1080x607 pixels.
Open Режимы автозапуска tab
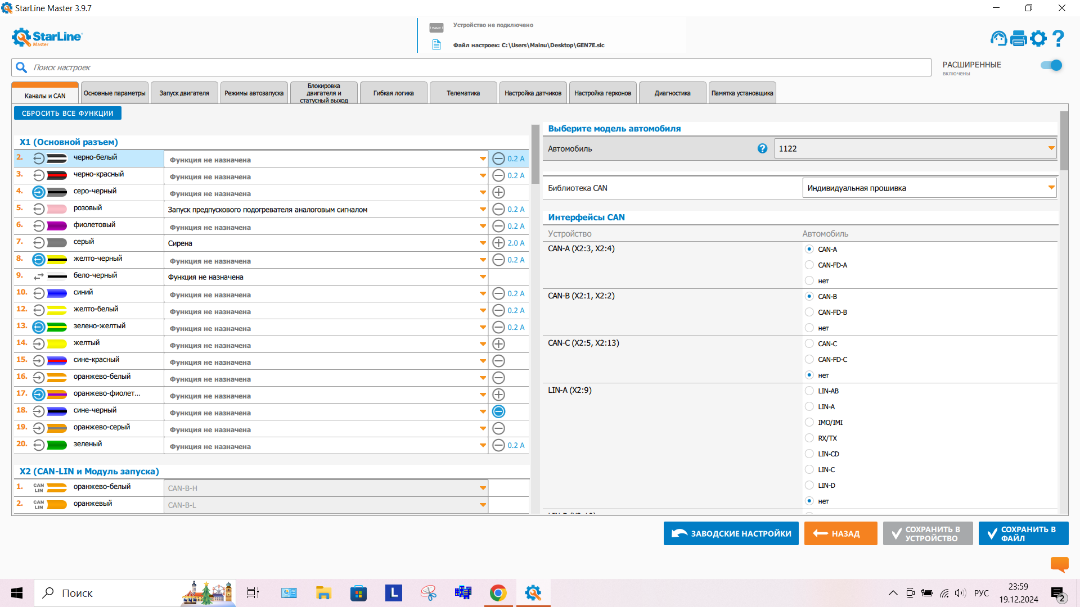[x=254, y=93]
